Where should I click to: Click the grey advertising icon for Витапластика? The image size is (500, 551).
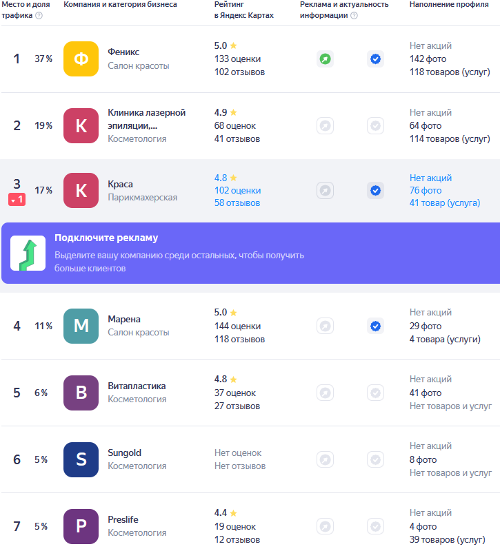point(325,393)
